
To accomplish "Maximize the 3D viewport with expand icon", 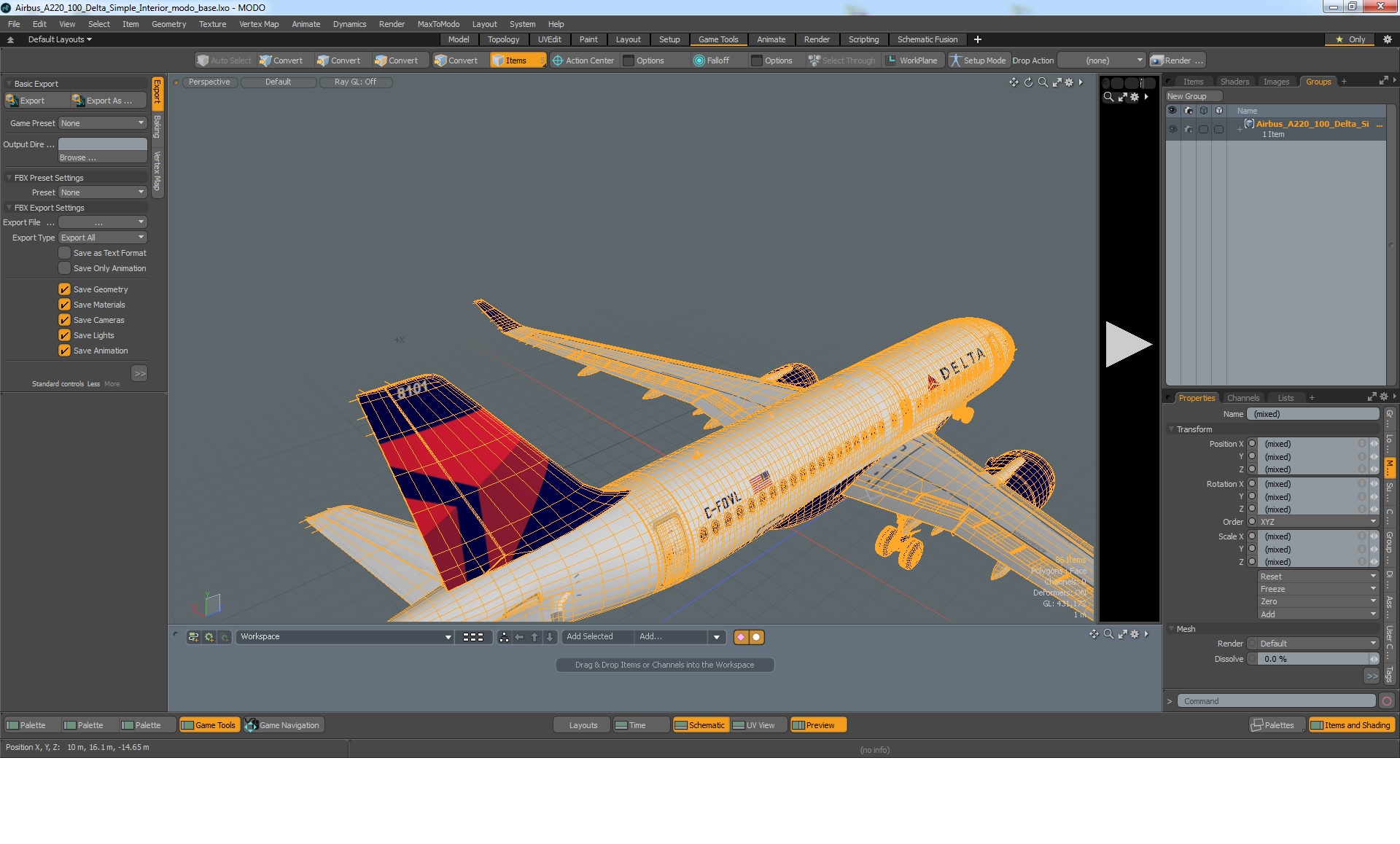I will pyautogui.click(x=1057, y=82).
